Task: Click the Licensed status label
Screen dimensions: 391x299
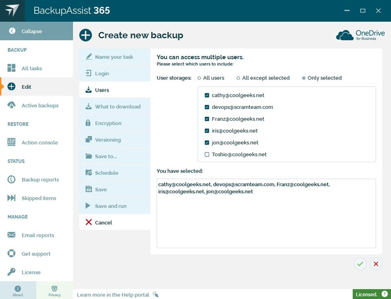Action: (x=367, y=294)
